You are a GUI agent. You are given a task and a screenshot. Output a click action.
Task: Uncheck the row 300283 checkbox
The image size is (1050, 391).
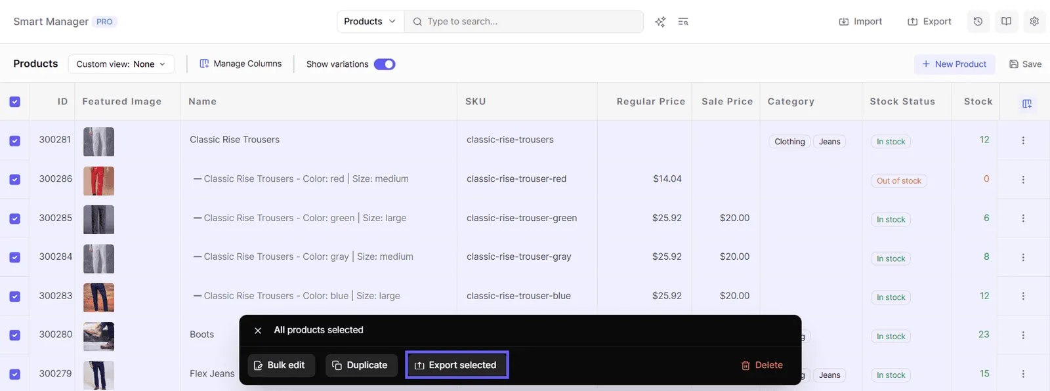[15, 297]
